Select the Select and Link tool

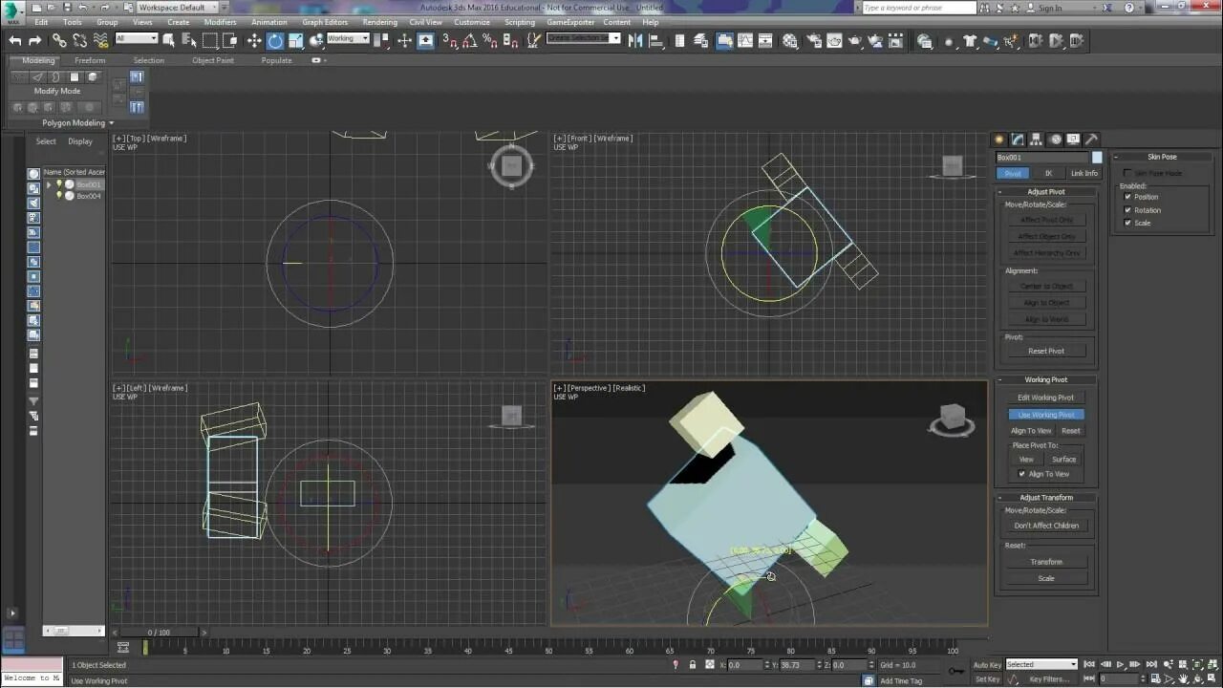point(59,40)
